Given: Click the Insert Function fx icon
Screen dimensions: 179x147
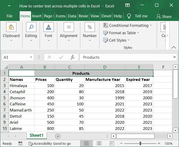Looking at the screenshot, I should [x=73, y=57].
